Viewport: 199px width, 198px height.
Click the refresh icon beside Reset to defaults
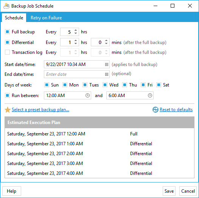click(x=155, y=110)
